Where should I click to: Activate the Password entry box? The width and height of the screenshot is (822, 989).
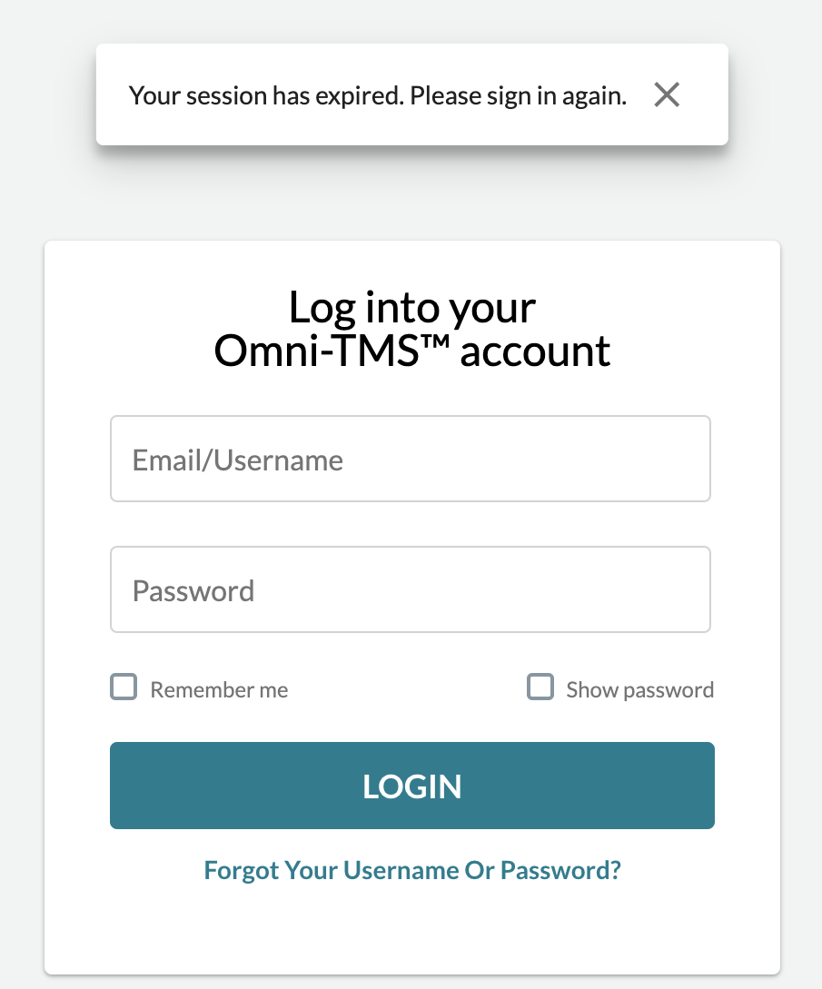pyautogui.click(x=411, y=588)
